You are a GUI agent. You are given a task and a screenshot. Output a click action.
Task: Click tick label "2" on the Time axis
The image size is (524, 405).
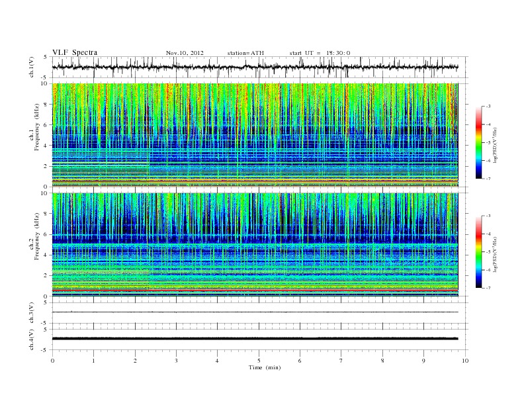[135, 361]
